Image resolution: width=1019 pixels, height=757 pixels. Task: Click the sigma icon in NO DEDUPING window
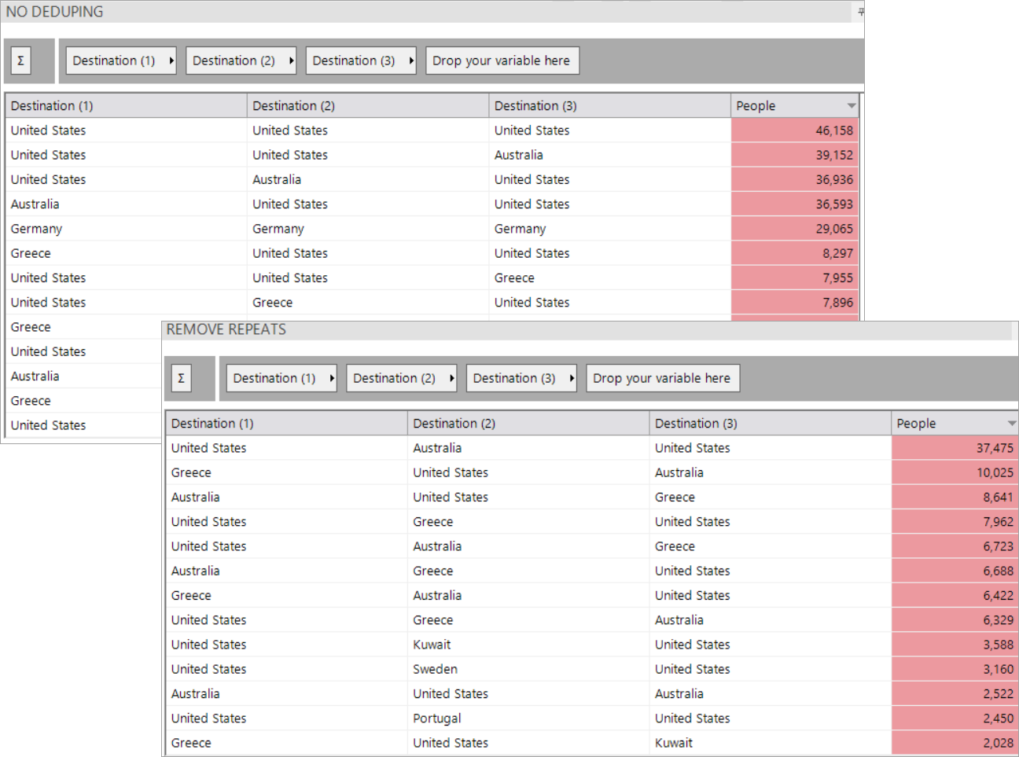point(21,61)
